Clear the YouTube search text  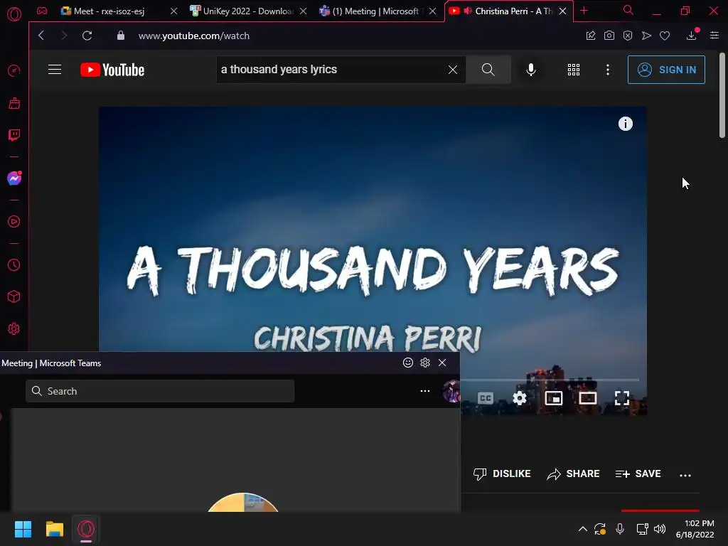pyautogui.click(x=453, y=70)
